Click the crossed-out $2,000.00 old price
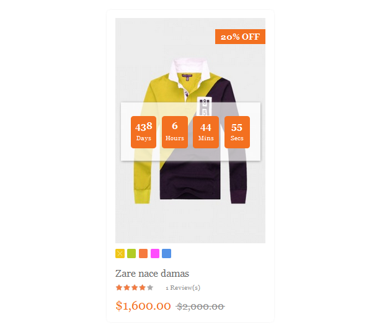Image resolution: width=382 pixels, height=332 pixels. point(200,307)
